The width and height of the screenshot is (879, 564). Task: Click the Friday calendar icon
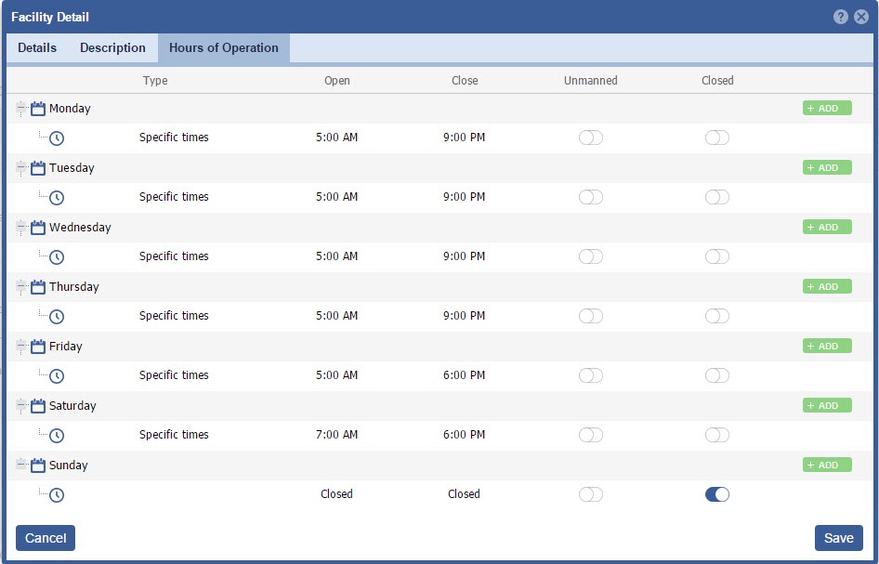coord(38,347)
